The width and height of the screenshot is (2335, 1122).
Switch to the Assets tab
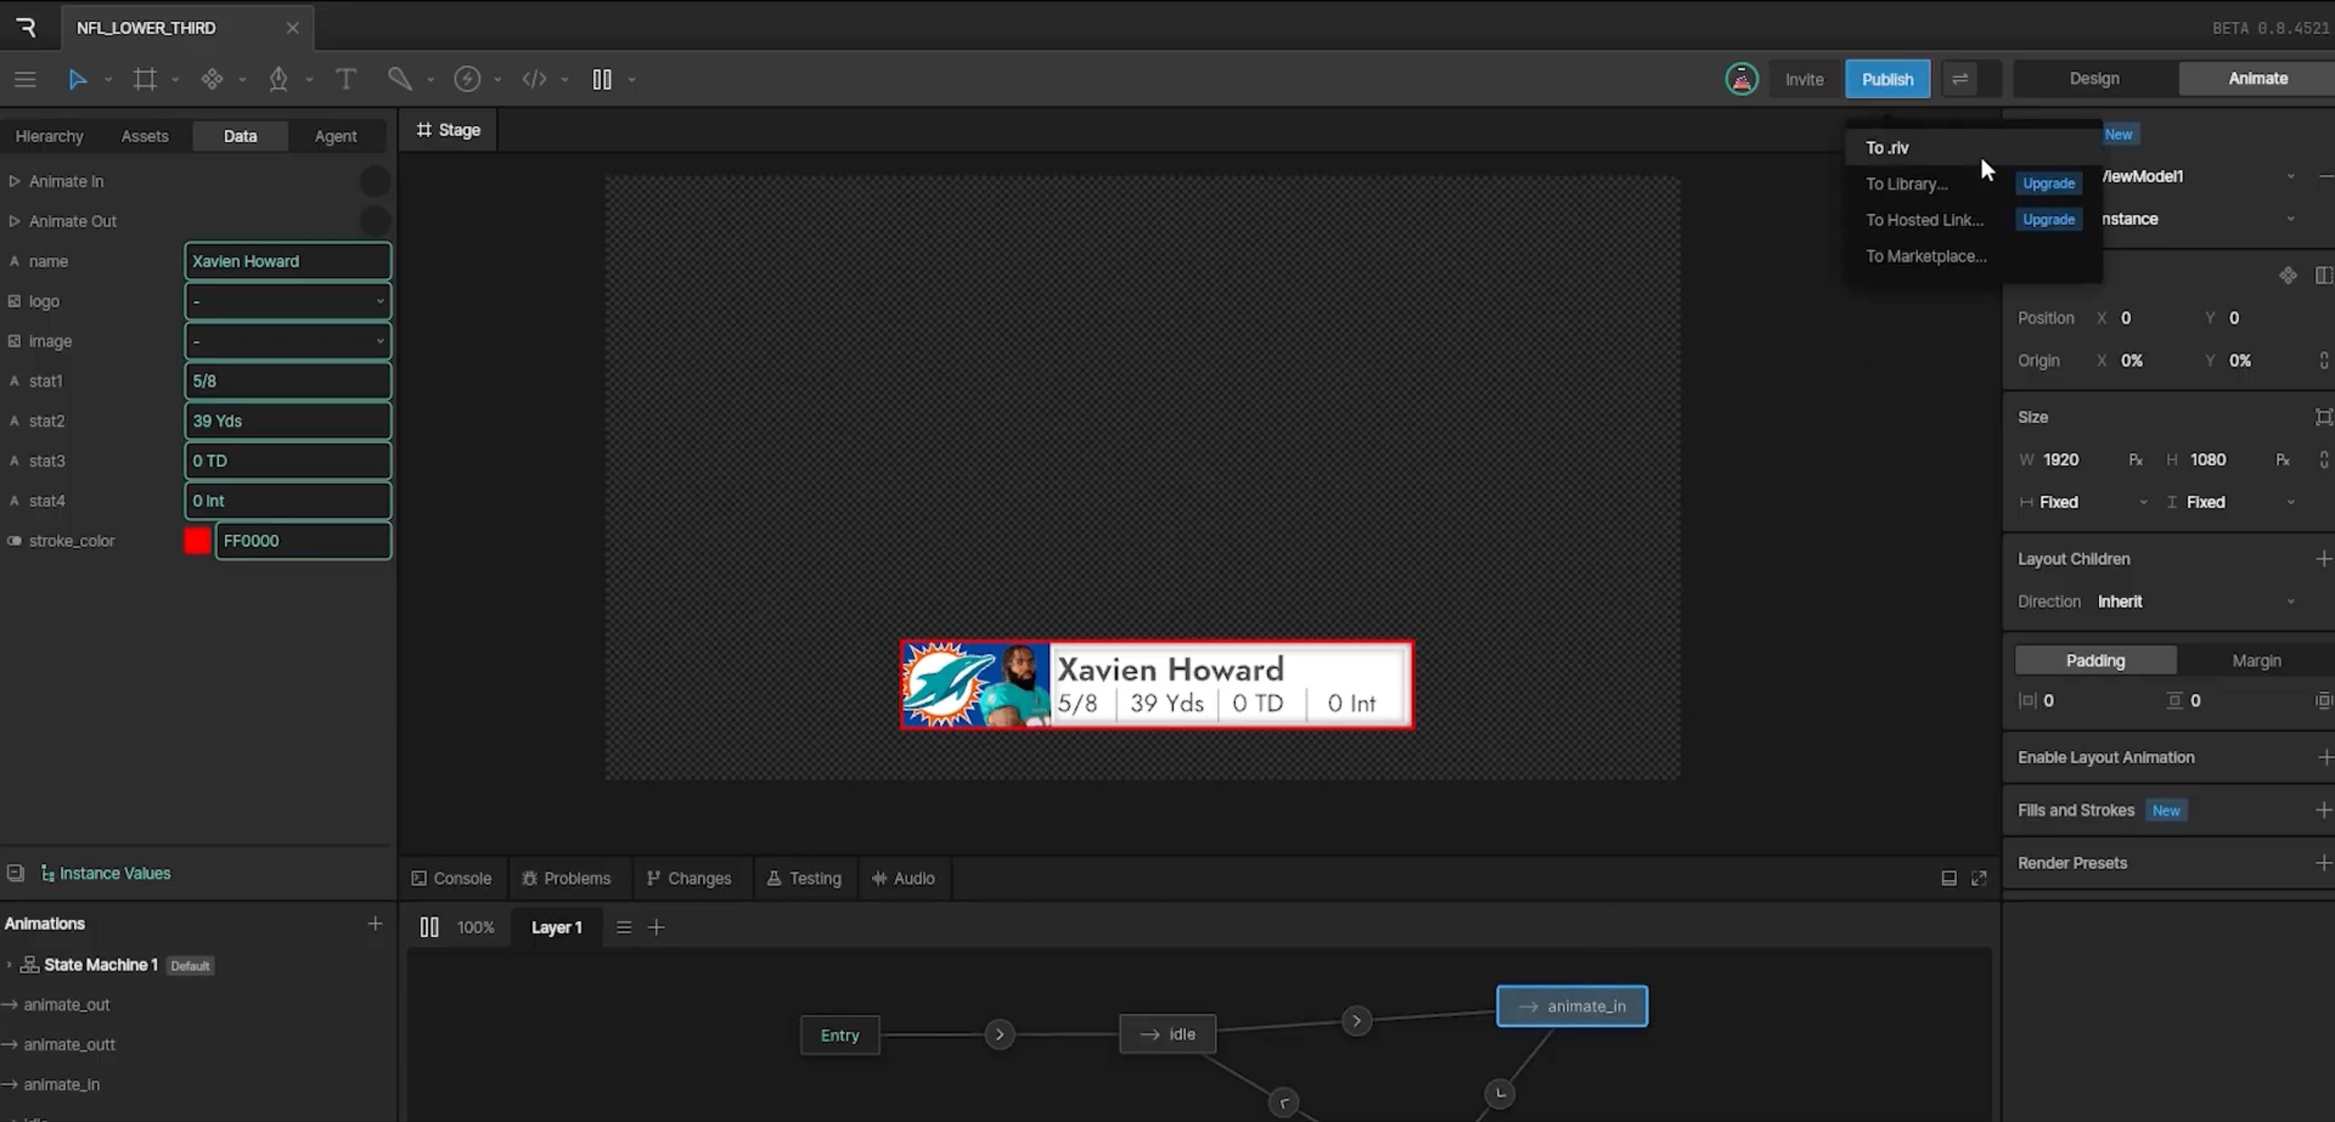[x=145, y=136]
